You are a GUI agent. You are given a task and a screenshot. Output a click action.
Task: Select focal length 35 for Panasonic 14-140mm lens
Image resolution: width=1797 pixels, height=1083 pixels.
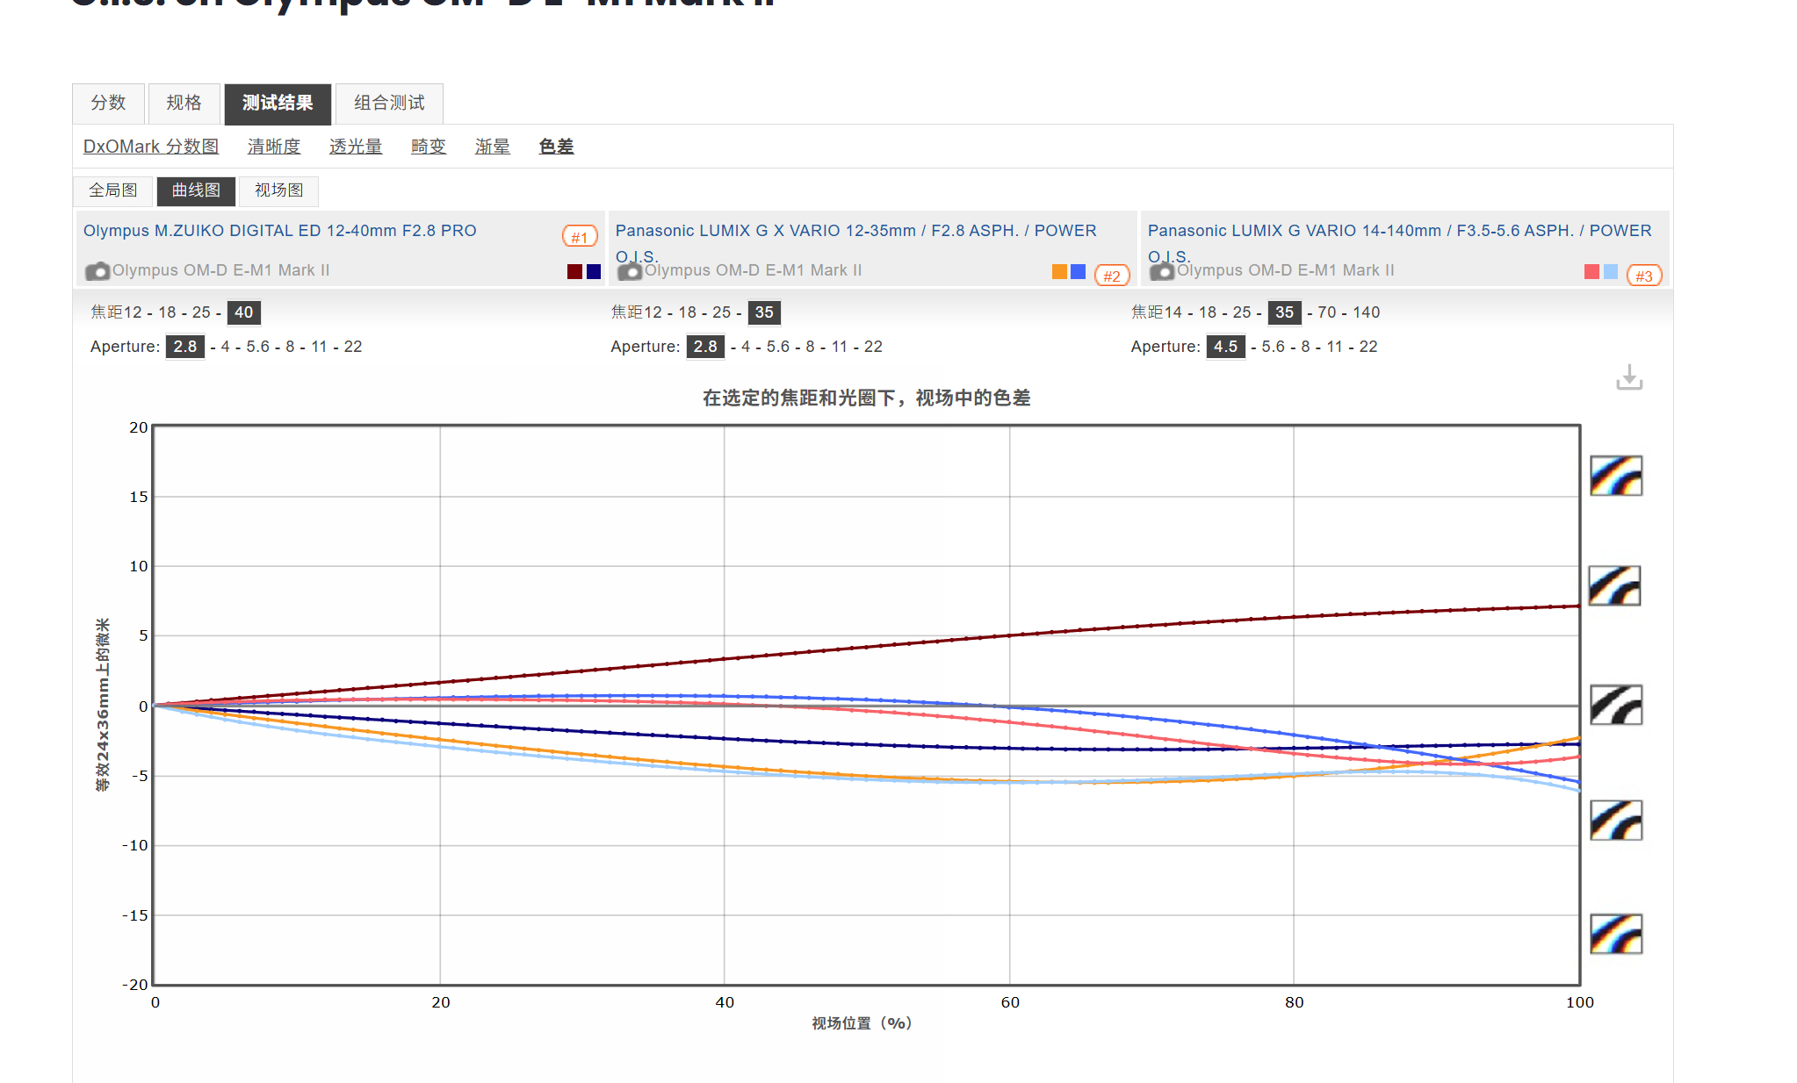(1284, 312)
